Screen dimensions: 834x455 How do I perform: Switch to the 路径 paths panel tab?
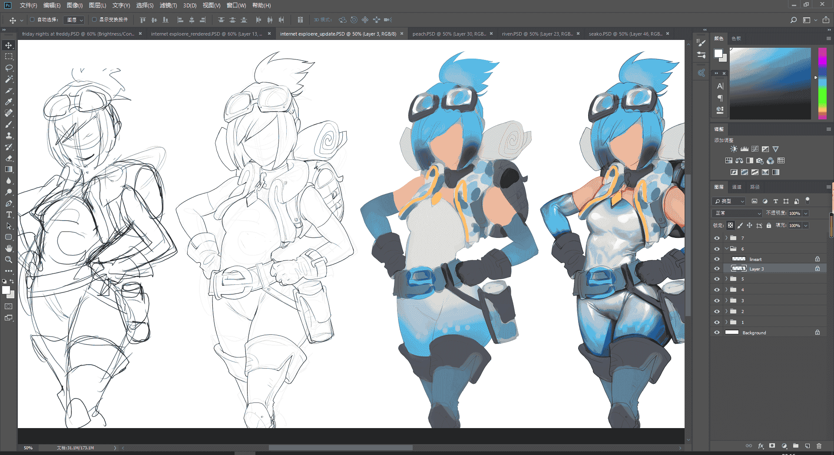[755, 187]
